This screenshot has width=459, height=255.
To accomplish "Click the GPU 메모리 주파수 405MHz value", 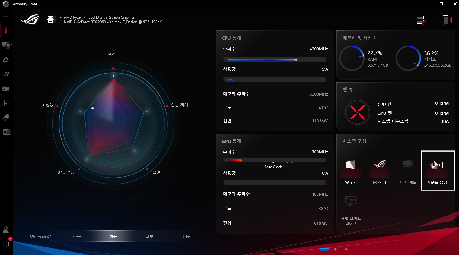I will coord(320,194).
